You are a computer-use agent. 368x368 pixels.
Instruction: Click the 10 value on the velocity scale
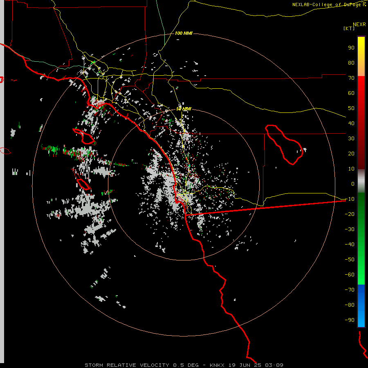351,169
